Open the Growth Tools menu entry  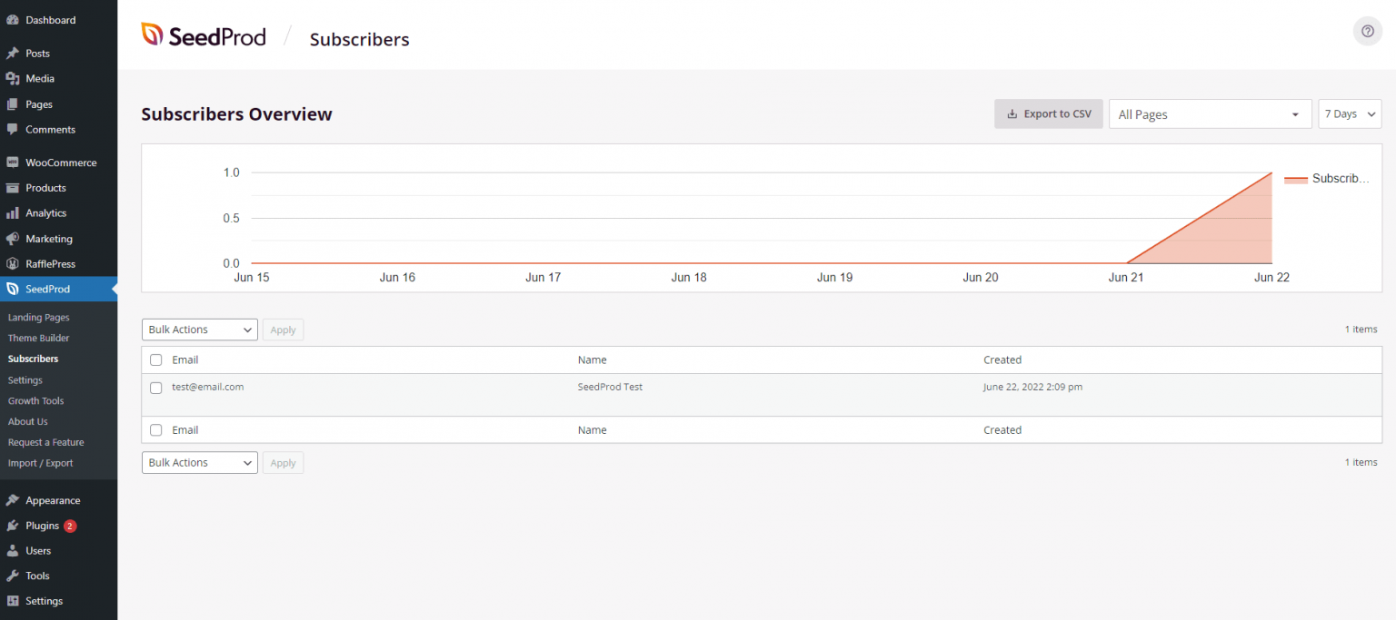click(35, 400)
